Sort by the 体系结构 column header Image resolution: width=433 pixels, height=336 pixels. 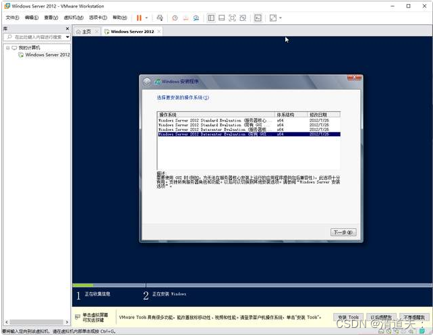291,115
